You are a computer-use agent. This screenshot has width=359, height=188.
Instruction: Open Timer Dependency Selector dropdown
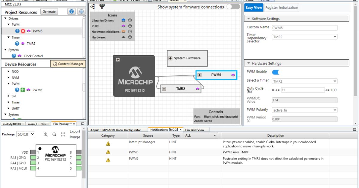[x=305, y=37]
